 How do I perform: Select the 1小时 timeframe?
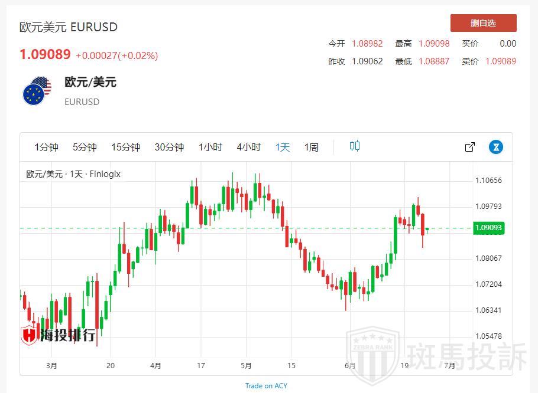210,147
